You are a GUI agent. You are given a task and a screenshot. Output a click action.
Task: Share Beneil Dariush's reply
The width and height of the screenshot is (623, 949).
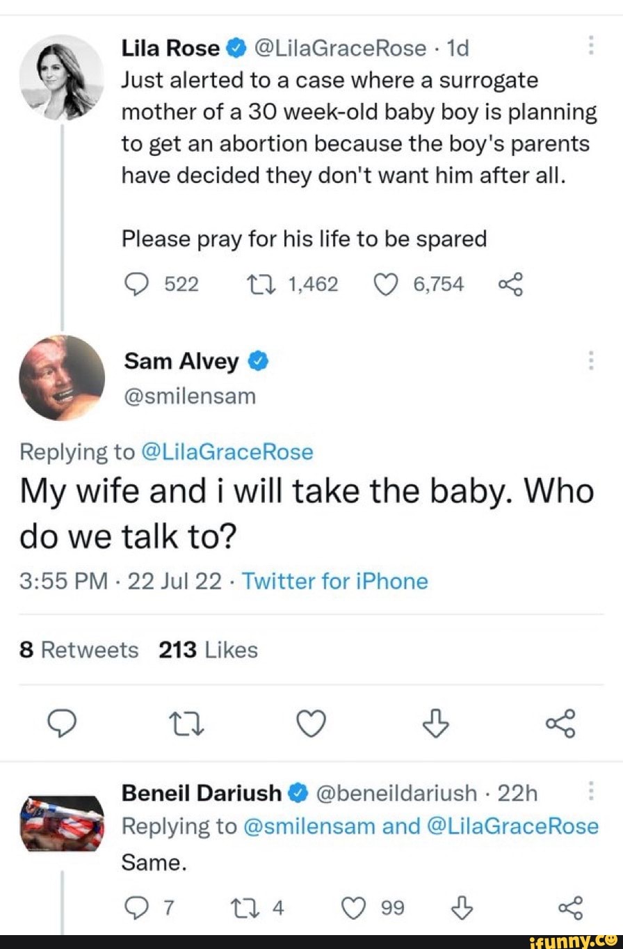coord(567,908)
